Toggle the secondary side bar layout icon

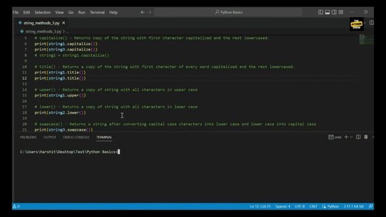[334, 12]
